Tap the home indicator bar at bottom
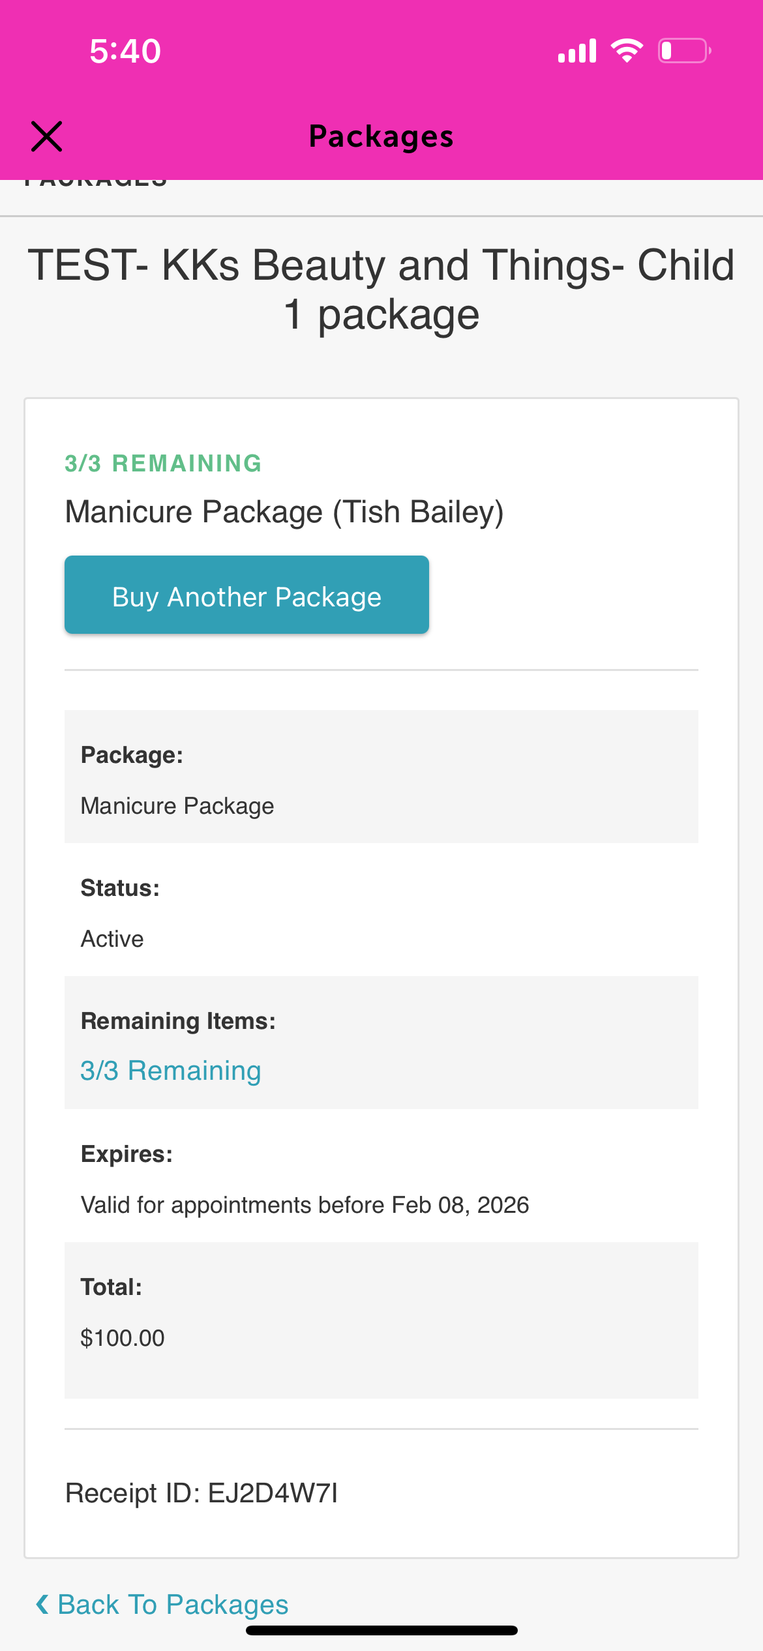This screenshot has height=1651, width=763. [x=381, y=1631]
